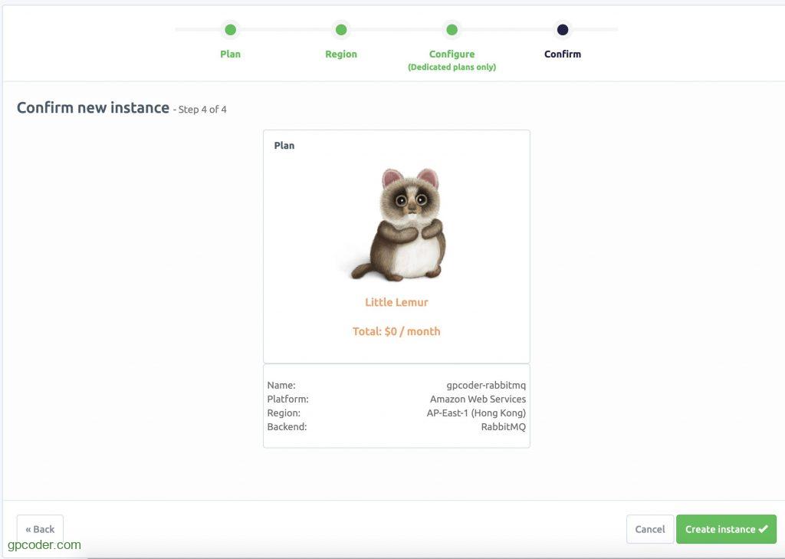Image resolution: width=785 pixels, height=559 pixels.
Task: Click the Confirm new instance heading
Action: (93, 108)
